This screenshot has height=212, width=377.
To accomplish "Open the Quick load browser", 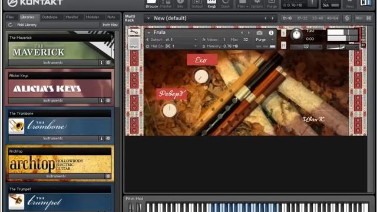I will (x=226, y=4).
